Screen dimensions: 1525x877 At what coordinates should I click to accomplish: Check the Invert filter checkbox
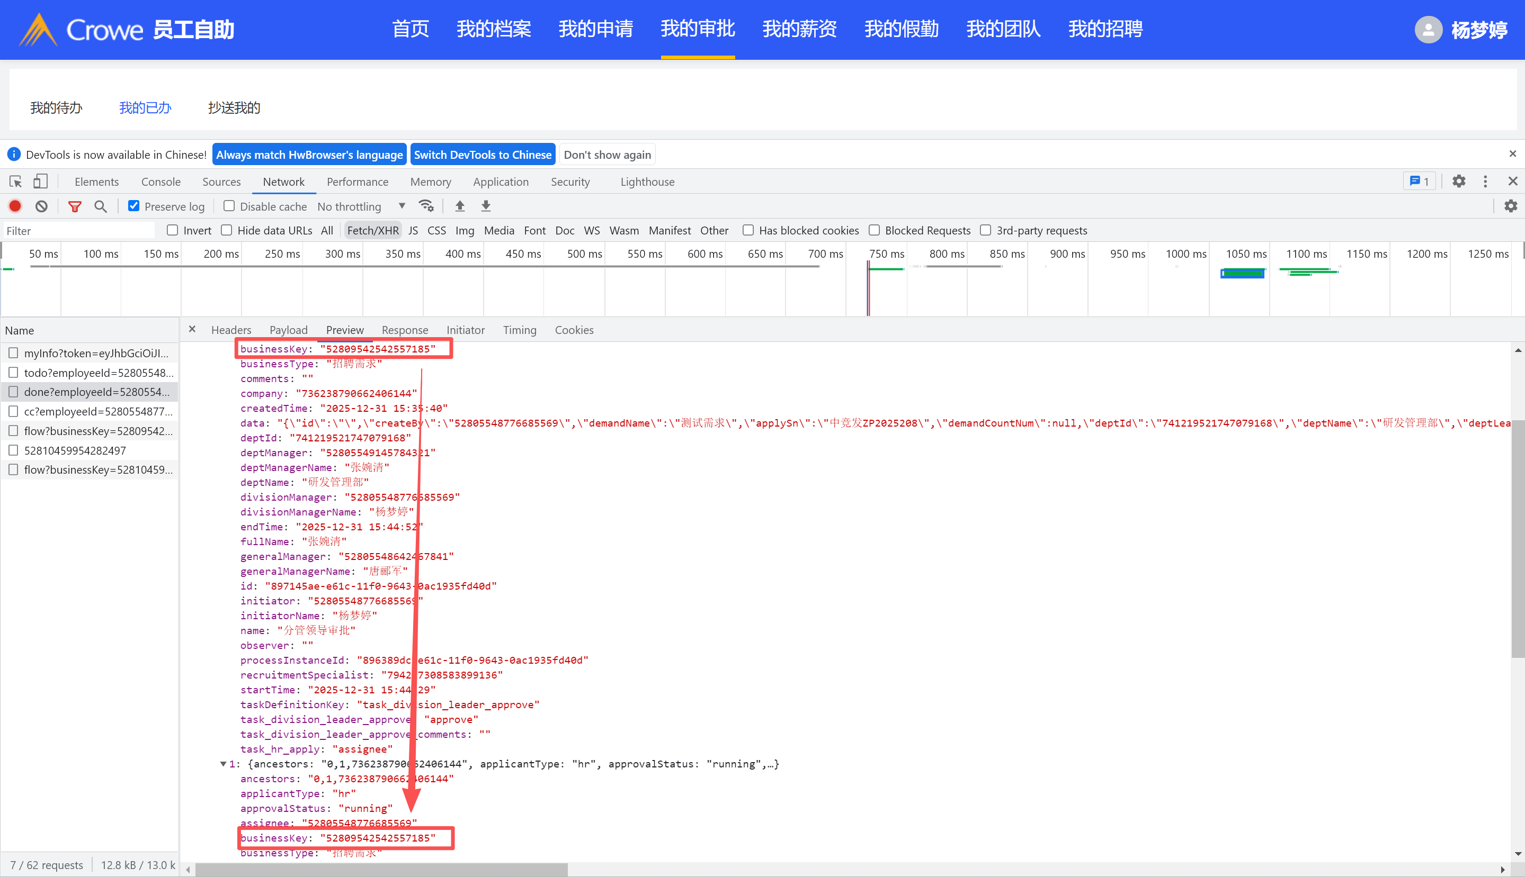172,230
